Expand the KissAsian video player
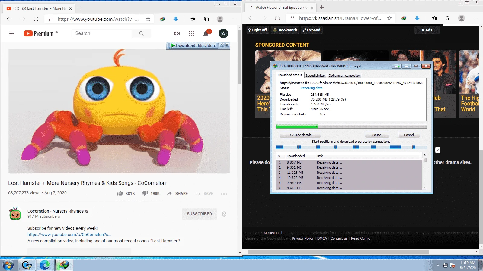The height and width of the screenshot is (271, 483). [x=312, y=30]
